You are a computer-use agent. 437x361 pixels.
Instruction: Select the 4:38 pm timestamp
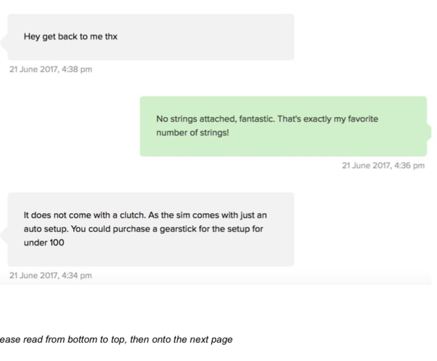click(51, 69)
